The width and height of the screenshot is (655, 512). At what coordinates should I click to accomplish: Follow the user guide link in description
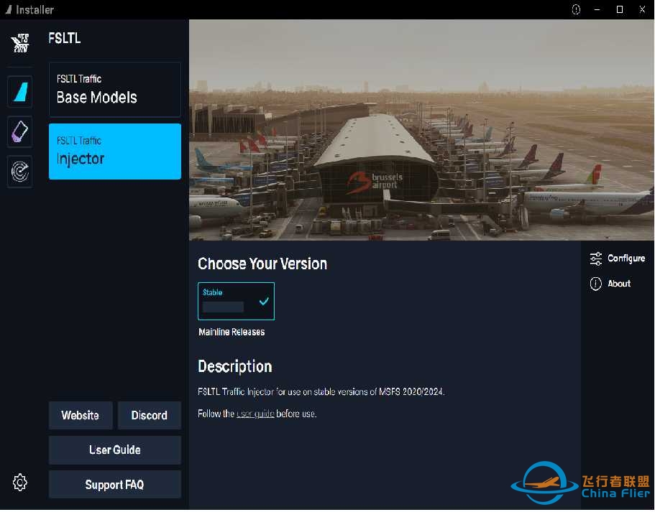[x=255, y=414]
